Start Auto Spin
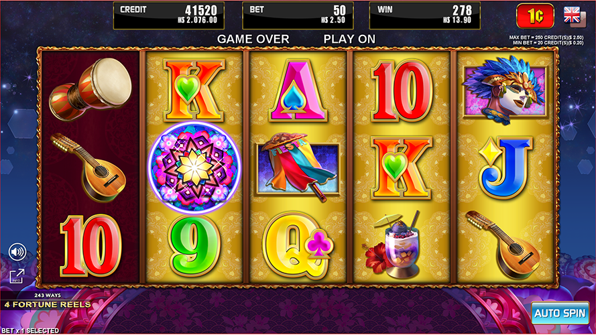This screenshot has height=335, width=596. (560, 313)
